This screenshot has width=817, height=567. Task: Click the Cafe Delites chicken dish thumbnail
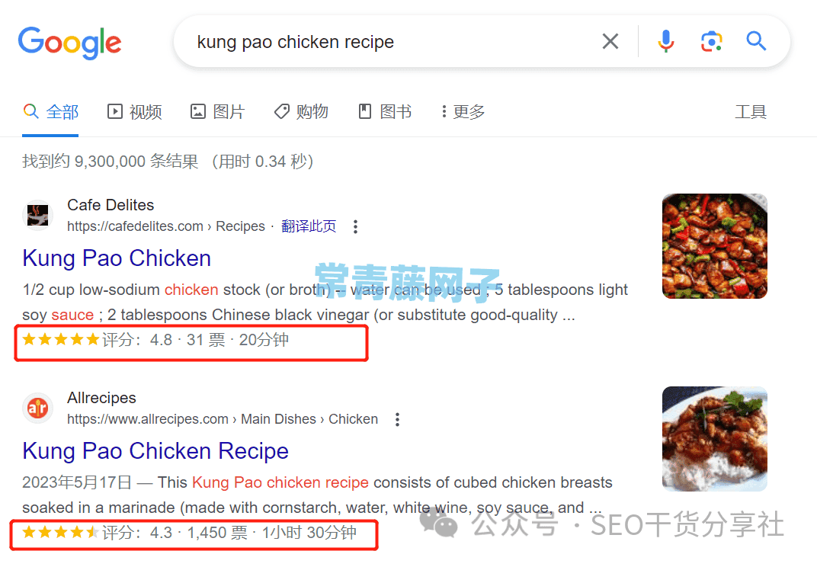point(714,246)
